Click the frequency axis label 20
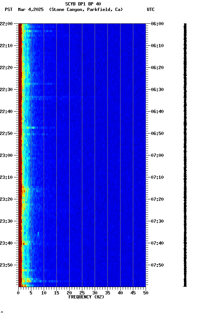The width and height of the screenshot is (201, 316). (x=69, y=293)
